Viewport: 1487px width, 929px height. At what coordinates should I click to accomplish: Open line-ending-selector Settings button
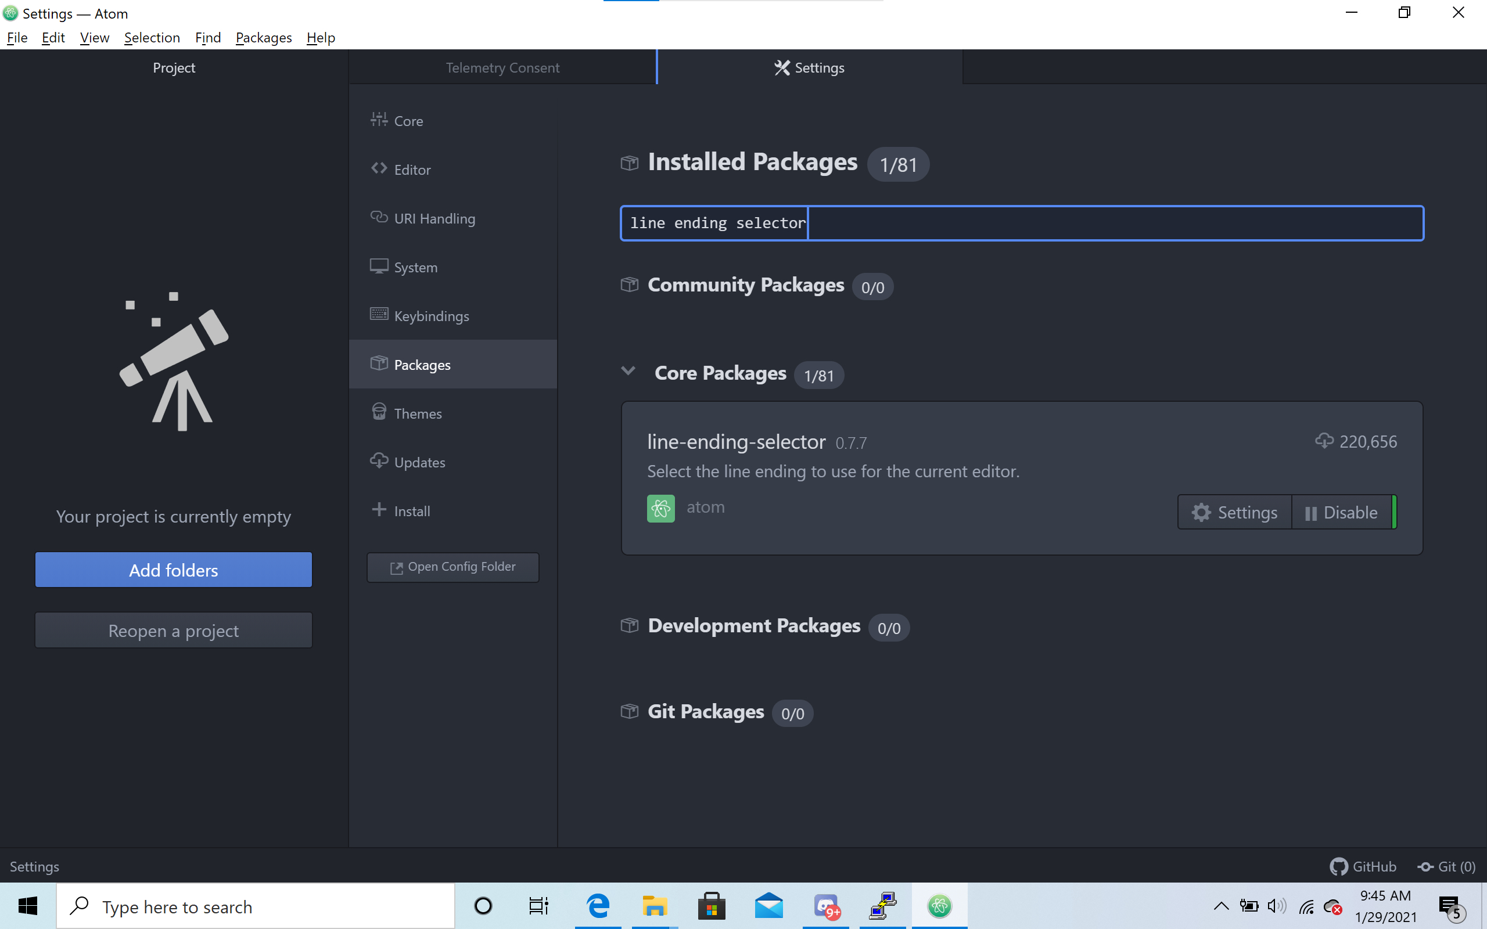[x=1234, y=512]
